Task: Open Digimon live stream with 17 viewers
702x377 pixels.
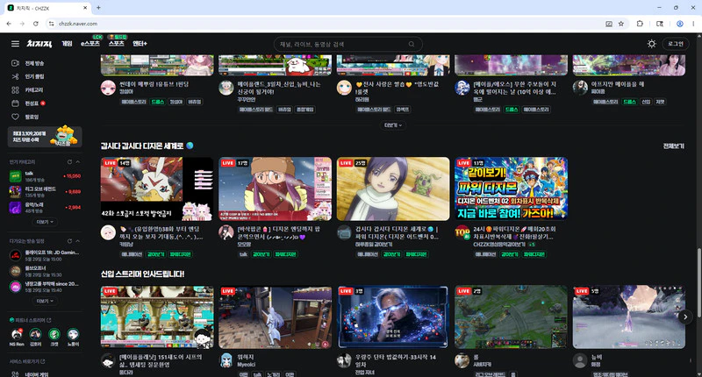Action: (275, 188)
